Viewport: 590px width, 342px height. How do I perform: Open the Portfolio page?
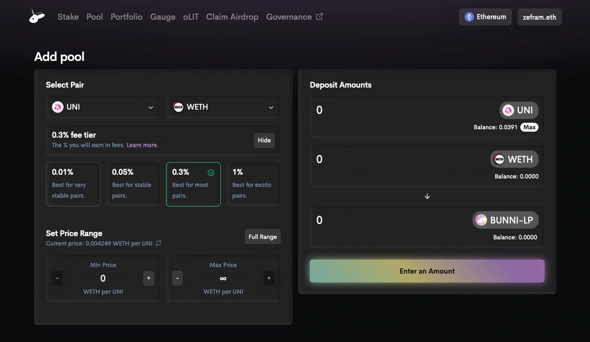[x=126, y=16]
